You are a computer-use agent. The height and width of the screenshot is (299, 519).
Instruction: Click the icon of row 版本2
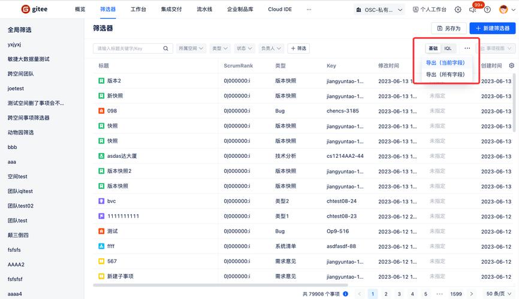click(101, 81)
